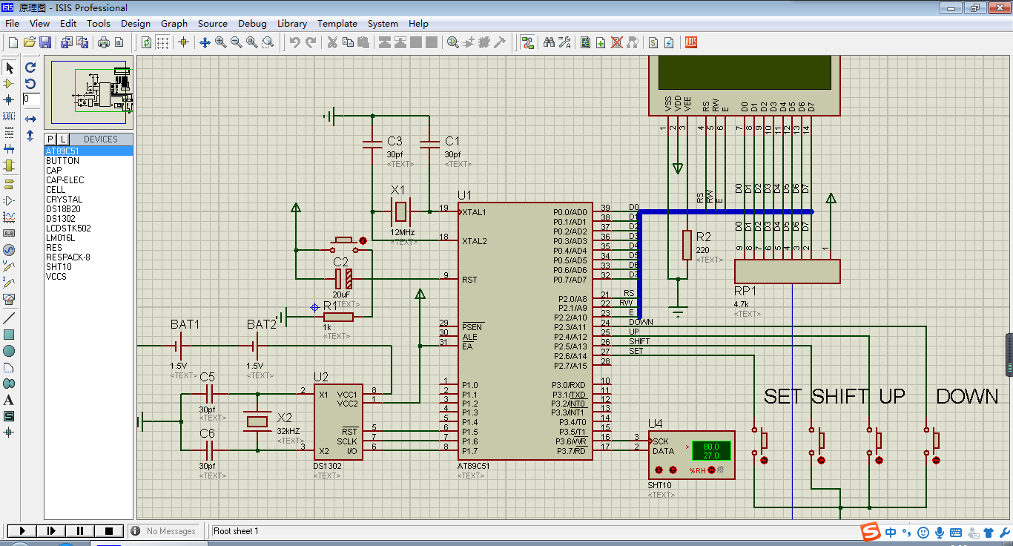
Task: Click the rotation angle input field
Action: click(x=31, y=99)
